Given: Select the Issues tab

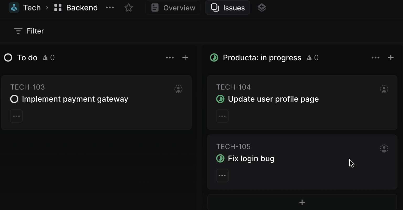Looking at the screenshot, I should (x=227, y=8).
